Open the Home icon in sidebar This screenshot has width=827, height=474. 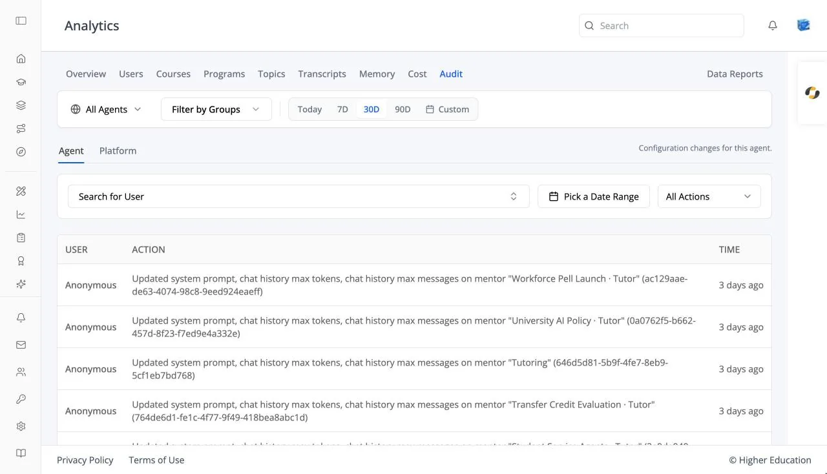[21, 59]
